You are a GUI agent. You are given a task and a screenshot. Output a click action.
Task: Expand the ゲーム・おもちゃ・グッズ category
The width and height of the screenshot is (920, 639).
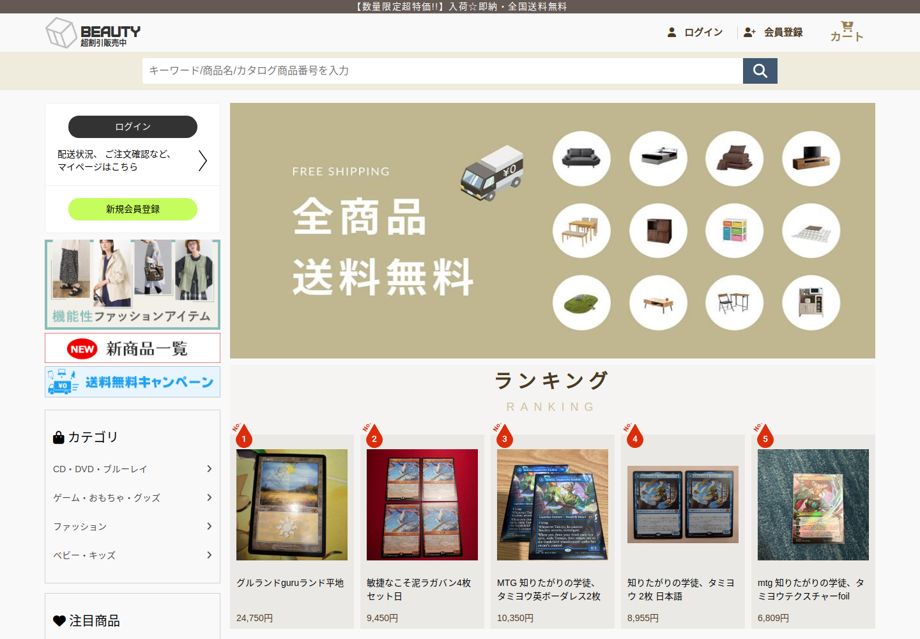(132, 498)
